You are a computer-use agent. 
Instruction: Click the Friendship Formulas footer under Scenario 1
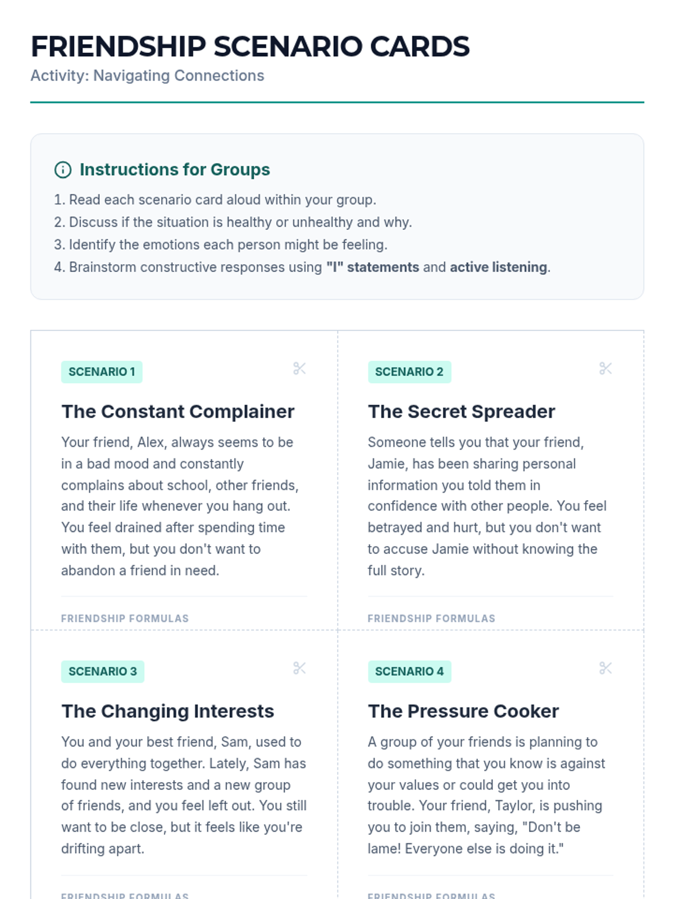[125, 619]
